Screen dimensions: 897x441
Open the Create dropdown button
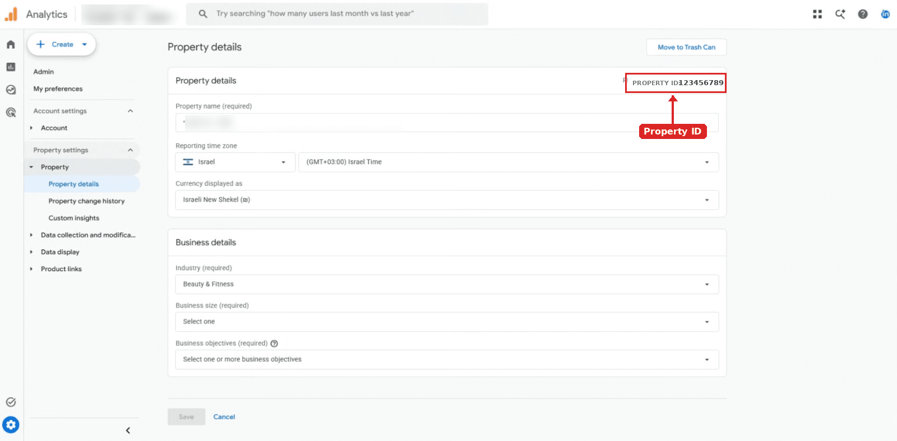62,44
